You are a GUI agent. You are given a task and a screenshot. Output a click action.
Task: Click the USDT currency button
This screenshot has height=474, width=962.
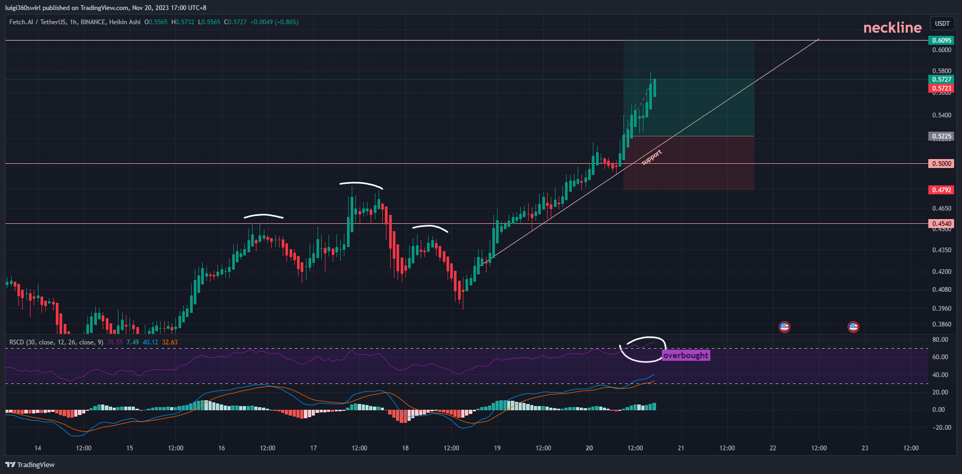[943, 24]
